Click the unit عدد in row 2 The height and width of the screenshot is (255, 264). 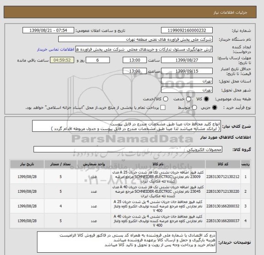(x=94, y=191)
